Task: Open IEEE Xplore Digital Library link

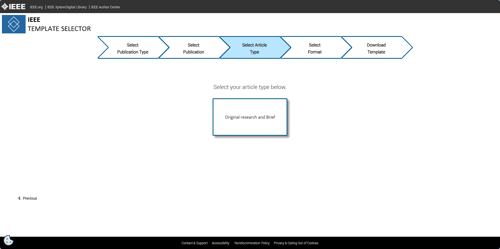Action: point(67,7)
